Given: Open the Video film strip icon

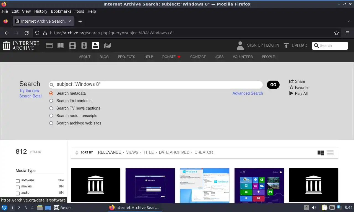Looking at the screenshot, I should pos(72,46).
